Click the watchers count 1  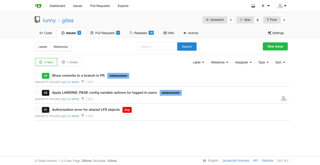(231, 20)
